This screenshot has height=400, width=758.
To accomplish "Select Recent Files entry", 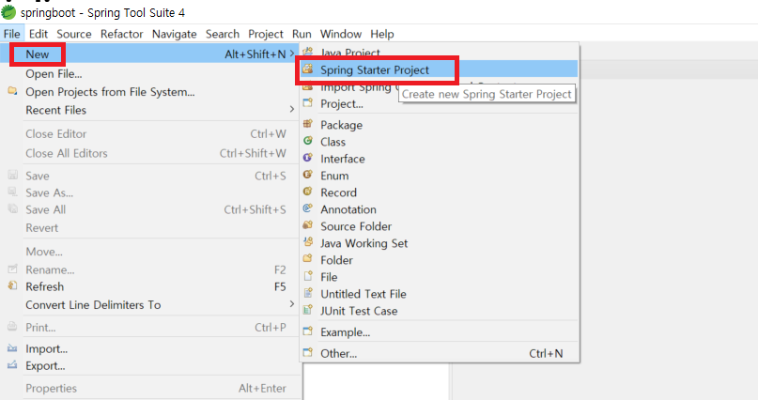I will click(x=150, y=110).
